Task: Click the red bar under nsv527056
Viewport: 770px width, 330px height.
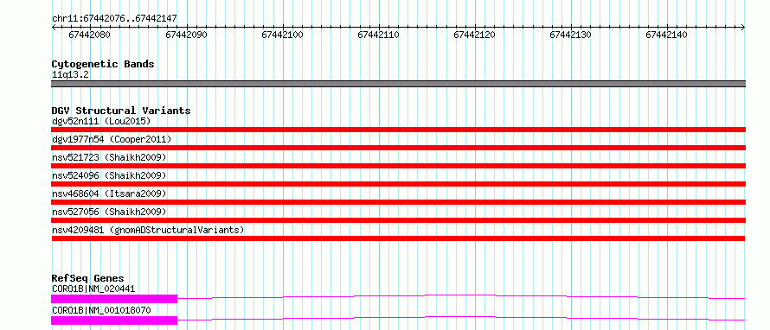Action: click(x=398, y=220)
